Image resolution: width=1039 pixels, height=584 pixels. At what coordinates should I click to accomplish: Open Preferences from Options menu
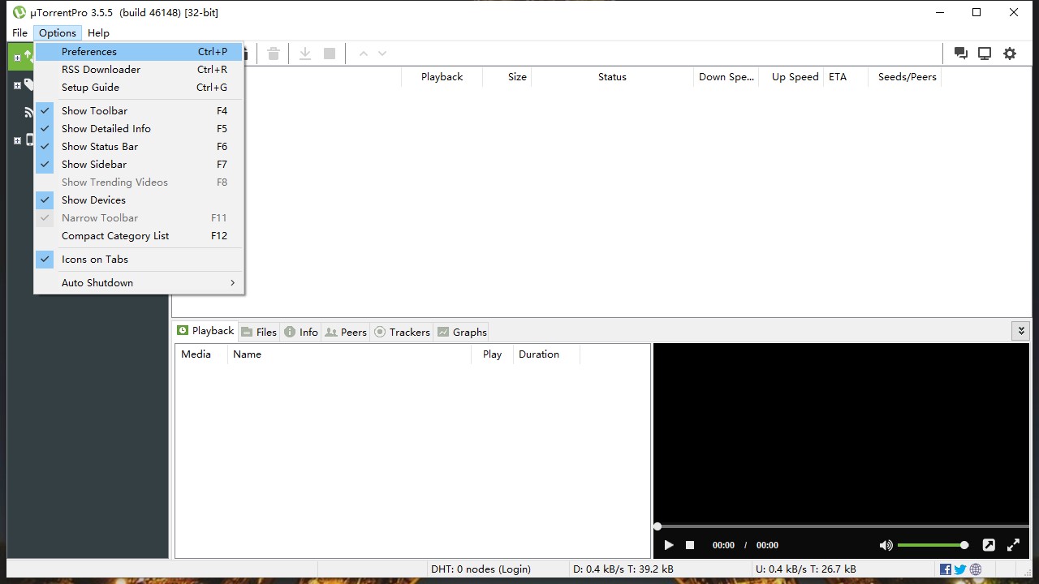click(x=139, y=51)
